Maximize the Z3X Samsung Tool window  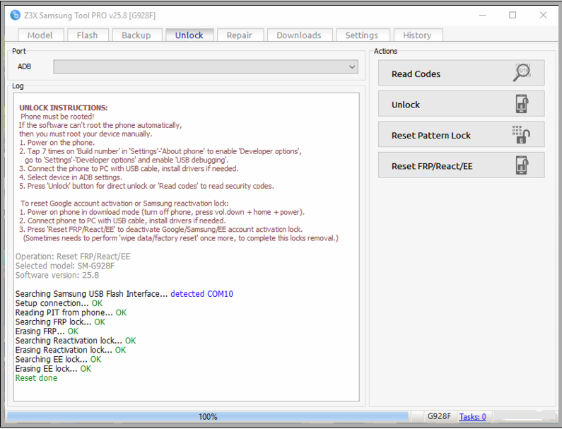point(513,15)
